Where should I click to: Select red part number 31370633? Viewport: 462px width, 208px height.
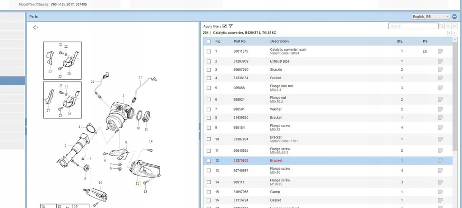[241, 161]
